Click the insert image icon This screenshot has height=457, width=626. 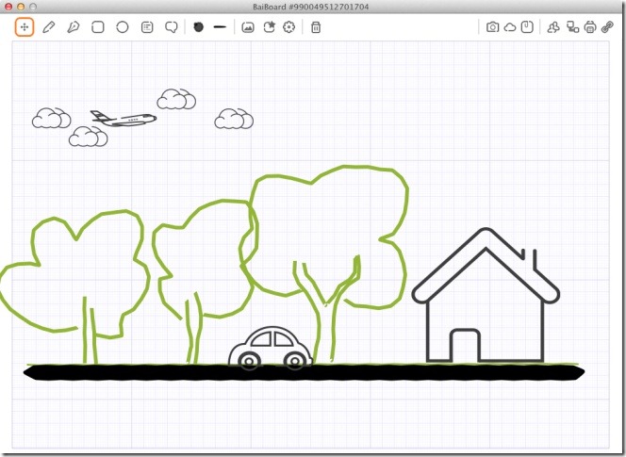pos(248,27)
